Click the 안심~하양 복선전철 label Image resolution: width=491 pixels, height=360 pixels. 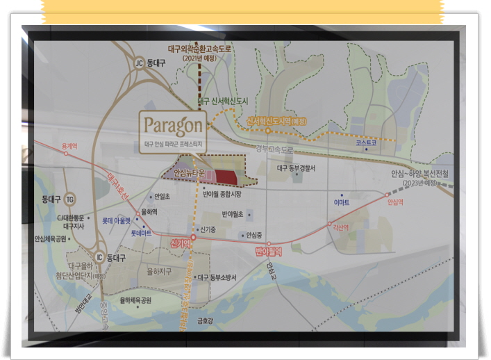point(419,173)
